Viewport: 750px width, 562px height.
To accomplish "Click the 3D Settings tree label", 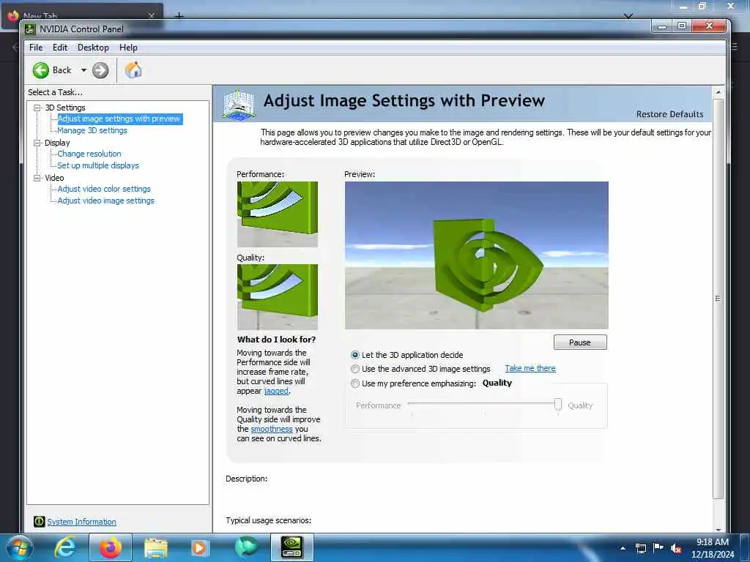I will [x=65, y=108].
